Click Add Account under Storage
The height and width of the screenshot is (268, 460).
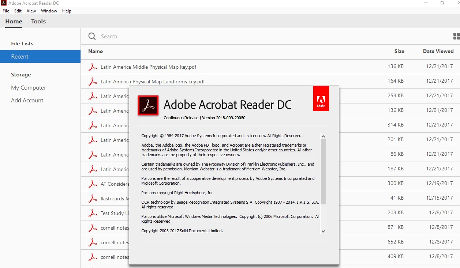click(x=27, y=100)
